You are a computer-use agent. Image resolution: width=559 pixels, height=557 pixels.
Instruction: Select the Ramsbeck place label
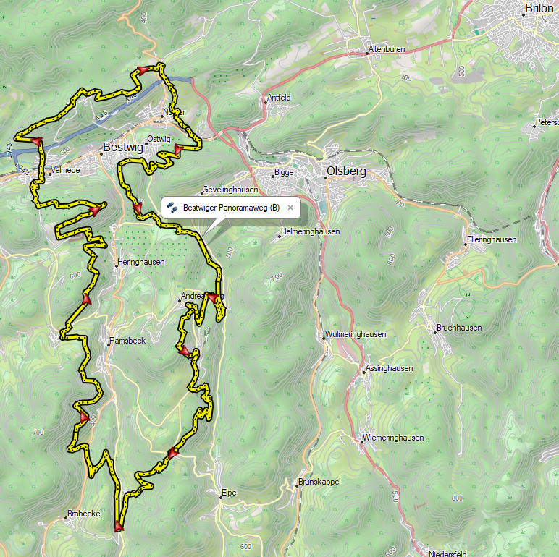(127, 341)
